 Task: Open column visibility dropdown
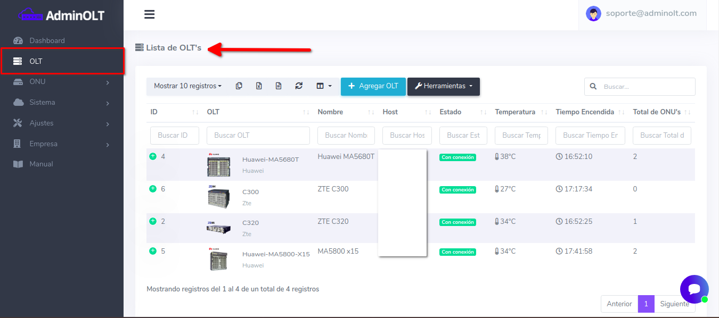[x=324, y=86]
